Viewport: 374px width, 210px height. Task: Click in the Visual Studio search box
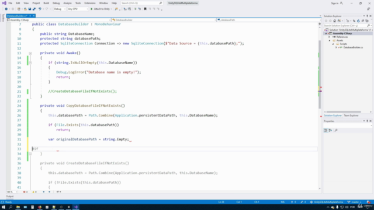tap(141, 3)
